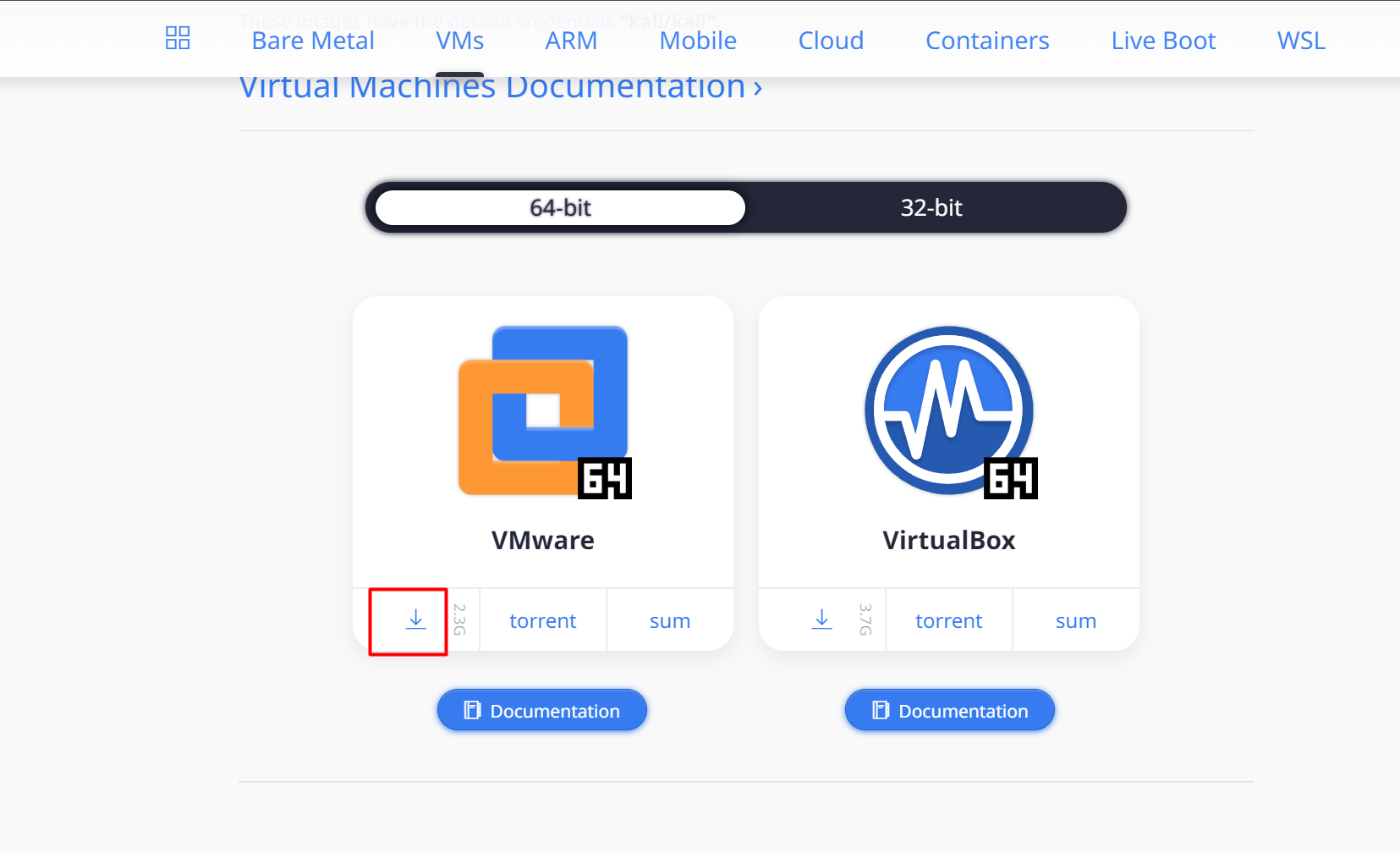This screenshot has width=1400, height=853.
Task: Click the VirtualBox logo image
Action: (x=950, y=411)
